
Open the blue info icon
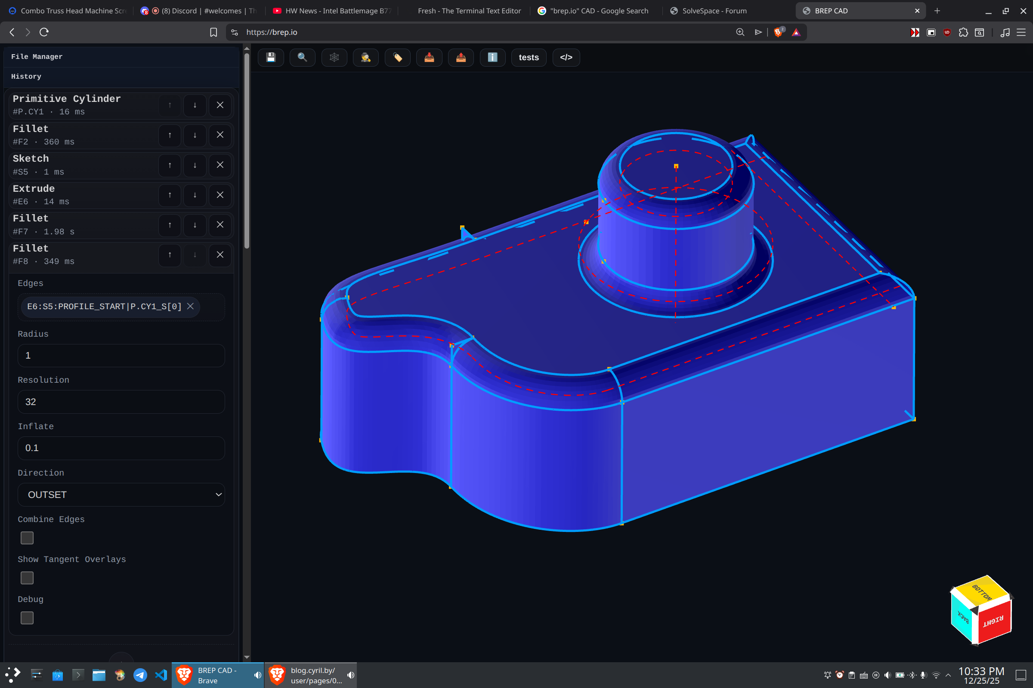coord(492,58)
